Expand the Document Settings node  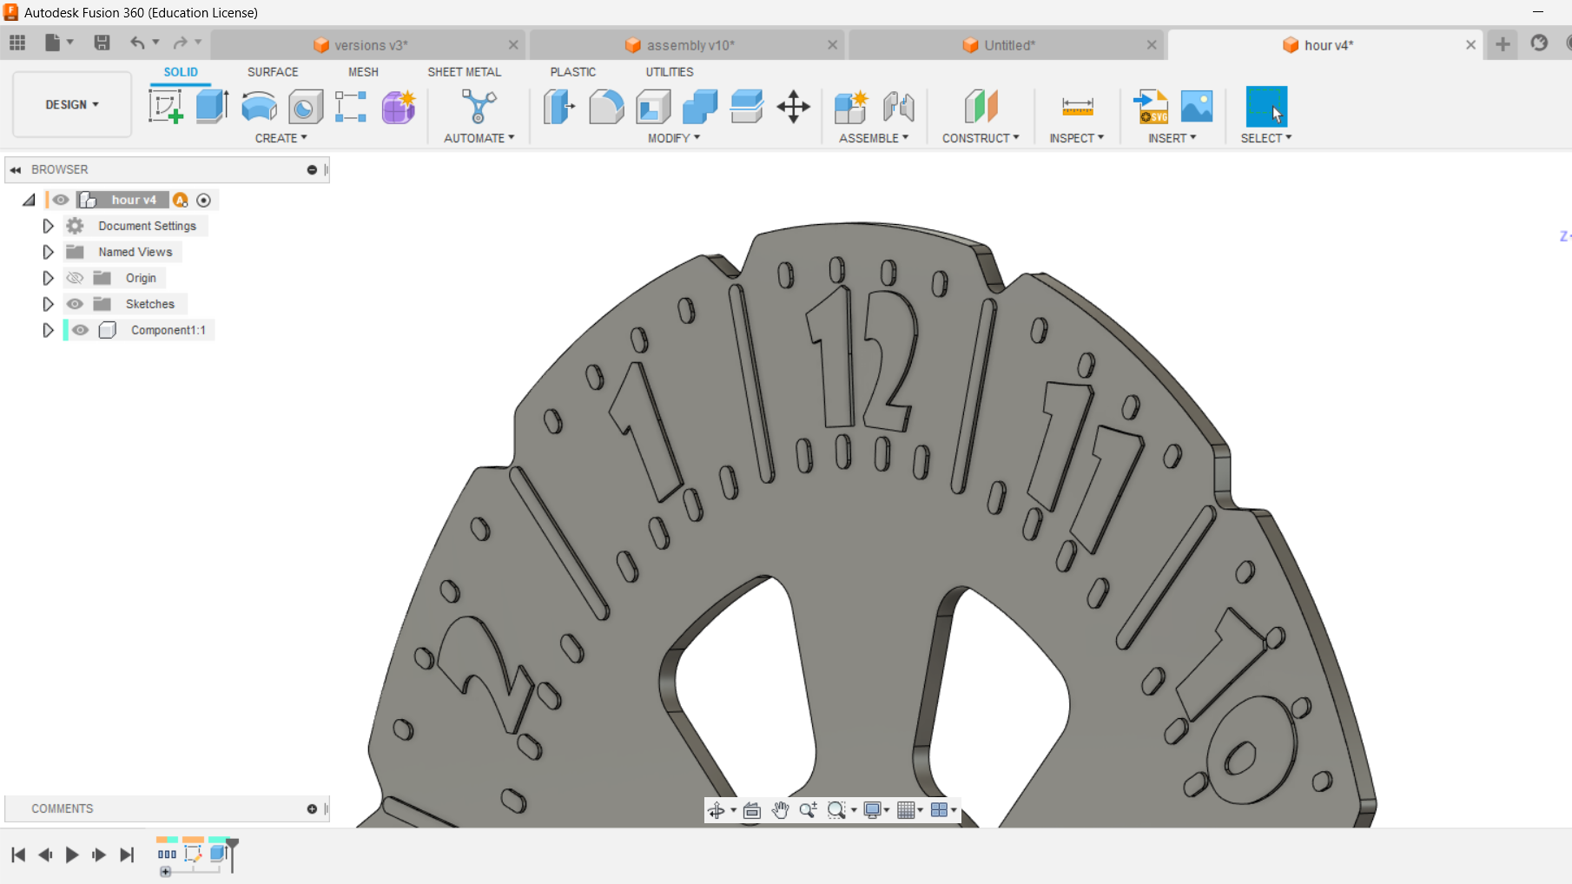click(x=48, y=226)
